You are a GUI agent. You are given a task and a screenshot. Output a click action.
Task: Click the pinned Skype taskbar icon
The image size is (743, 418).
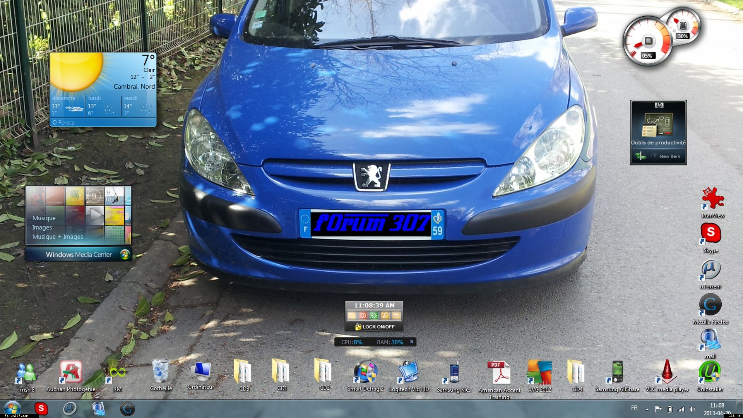pos(41,409)
